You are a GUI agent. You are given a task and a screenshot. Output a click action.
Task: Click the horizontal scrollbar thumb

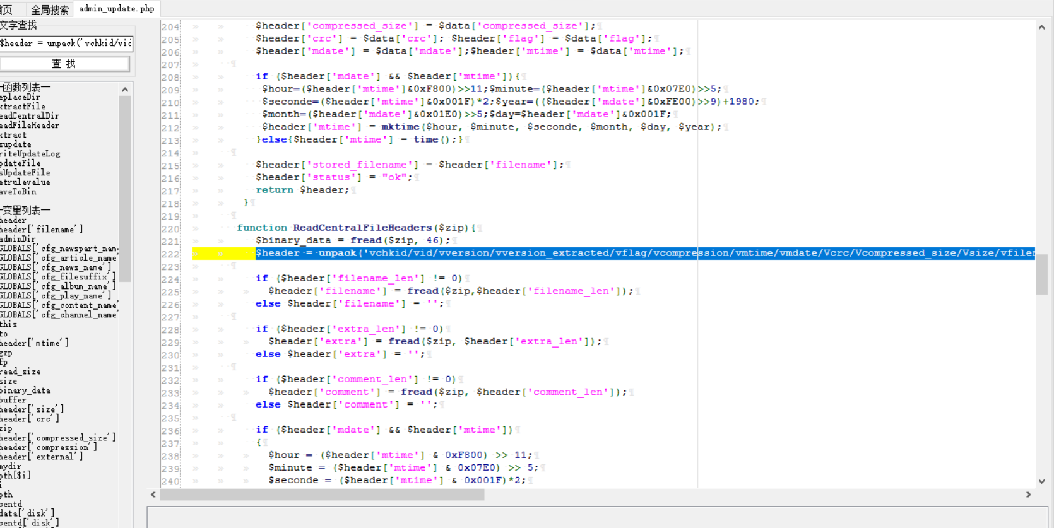322,495
